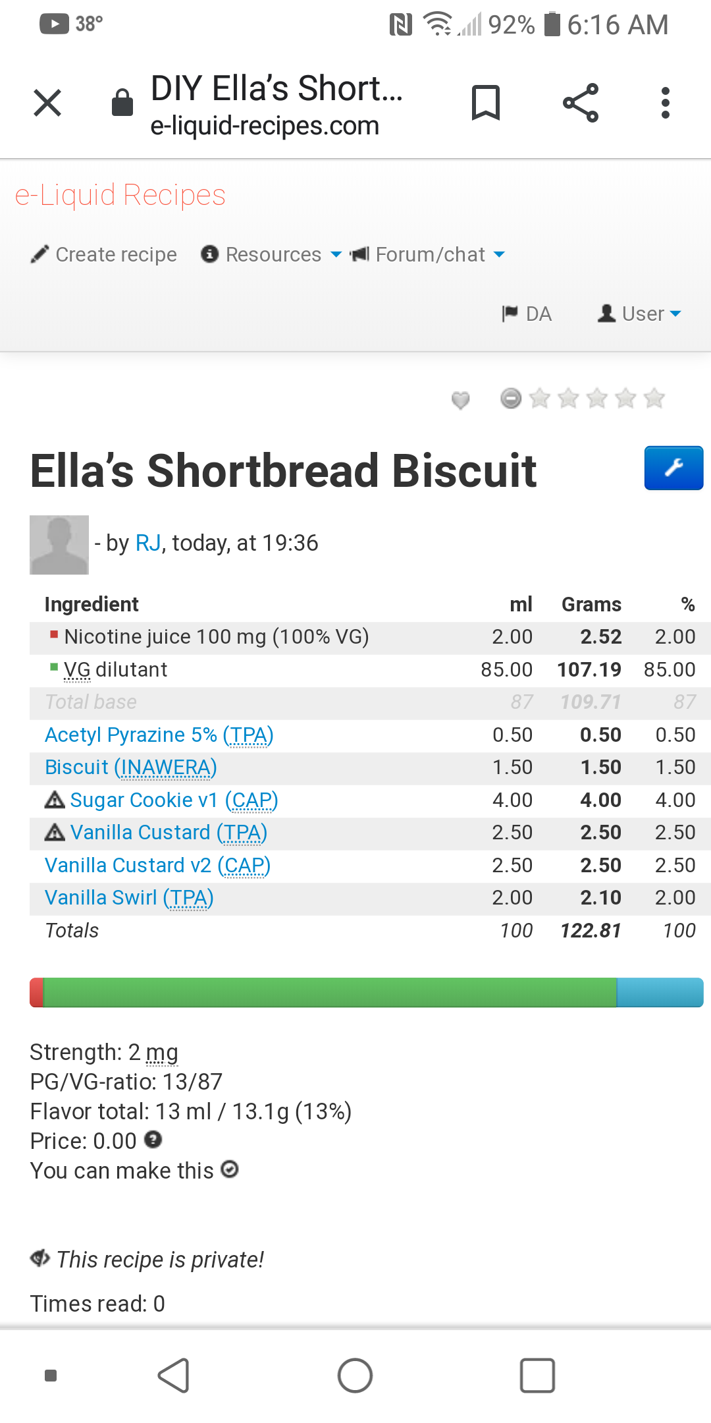Viewport: 711px width, 1423px height.
Task: Open the Sugar Cookie v1 (CAP) link
Action: pyautogui.click(x=174, y=800)
